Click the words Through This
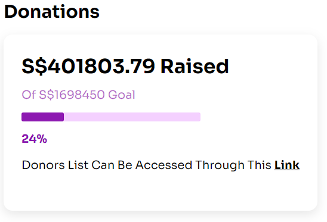The image size is (327, 222). click(x=233, y=165)
